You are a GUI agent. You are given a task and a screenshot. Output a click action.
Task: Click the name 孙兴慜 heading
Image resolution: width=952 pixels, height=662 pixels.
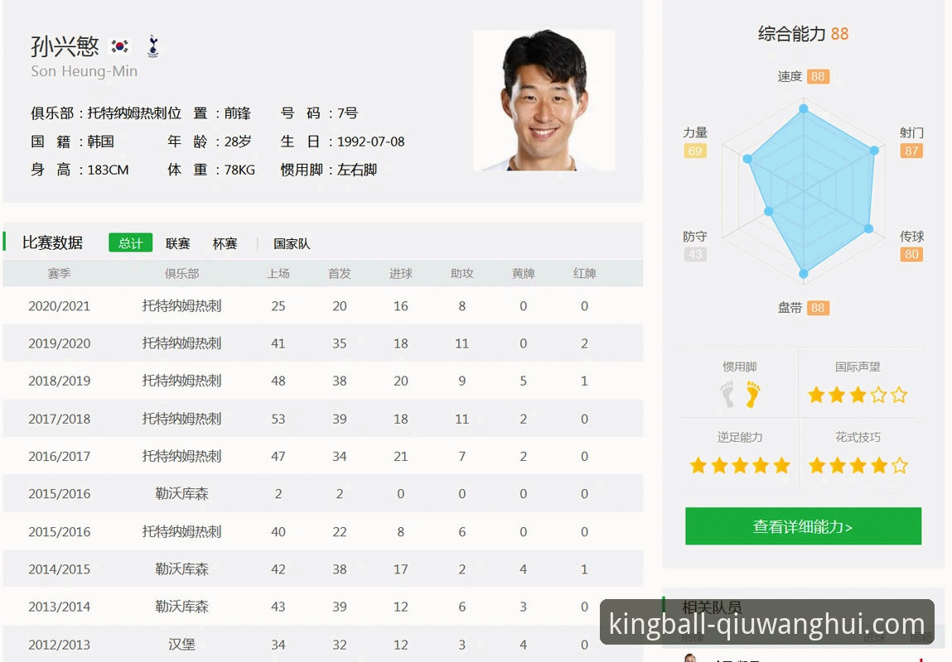tap(65, 46)
